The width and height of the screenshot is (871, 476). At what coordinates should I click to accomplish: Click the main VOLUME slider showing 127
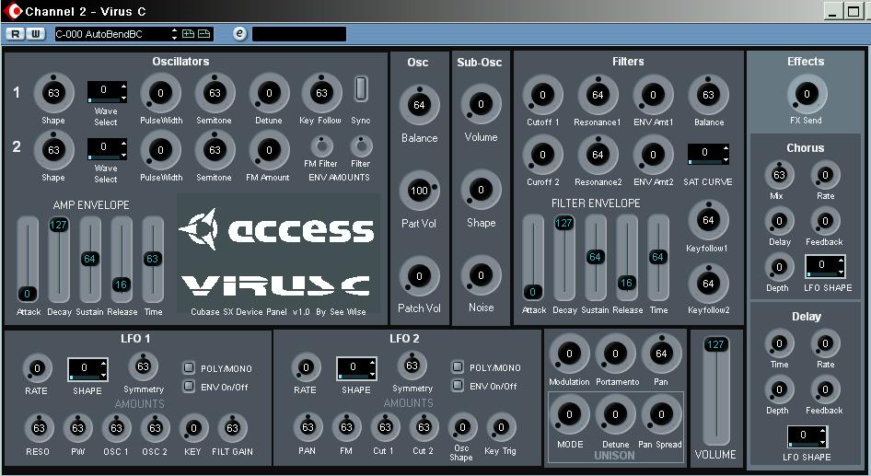click(x=715, y=390)
